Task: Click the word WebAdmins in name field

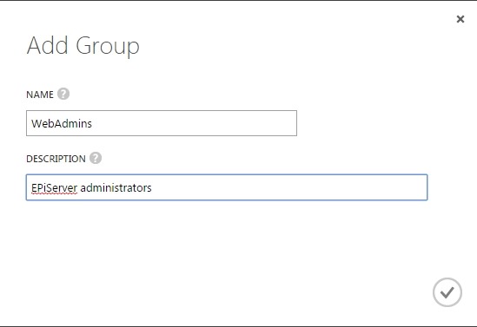Action: point(62,123)
